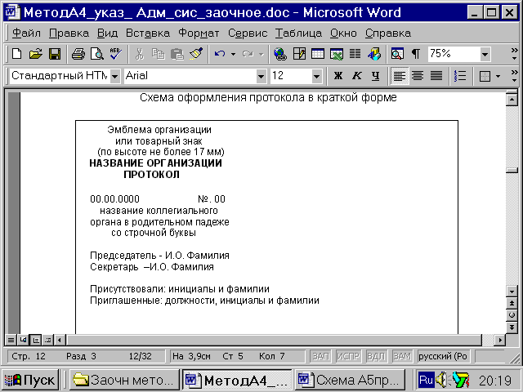Open the font size 12 dropdown
523x392 pixels.
316,76
